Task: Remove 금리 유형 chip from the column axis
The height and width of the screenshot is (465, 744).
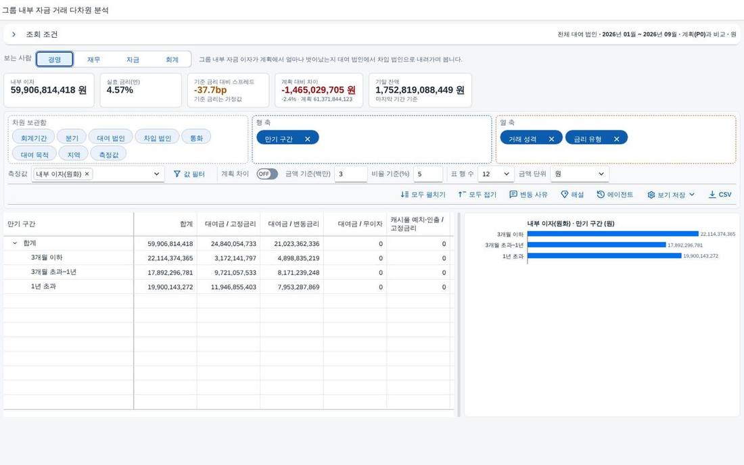Action: (616, 139)
